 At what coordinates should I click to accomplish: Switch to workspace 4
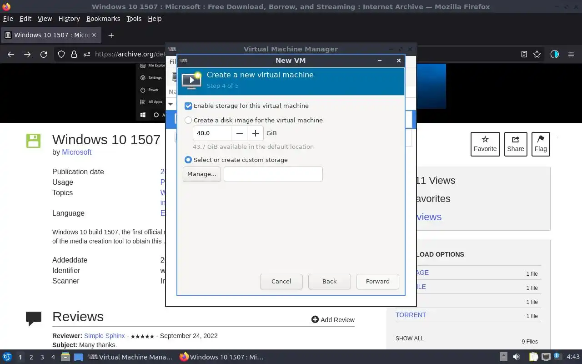click(x=53, y=357)
